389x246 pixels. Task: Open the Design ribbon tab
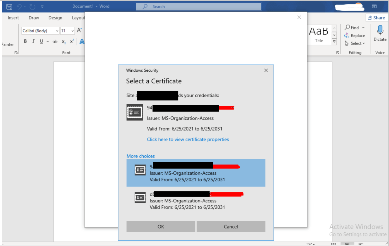point(55,18)
